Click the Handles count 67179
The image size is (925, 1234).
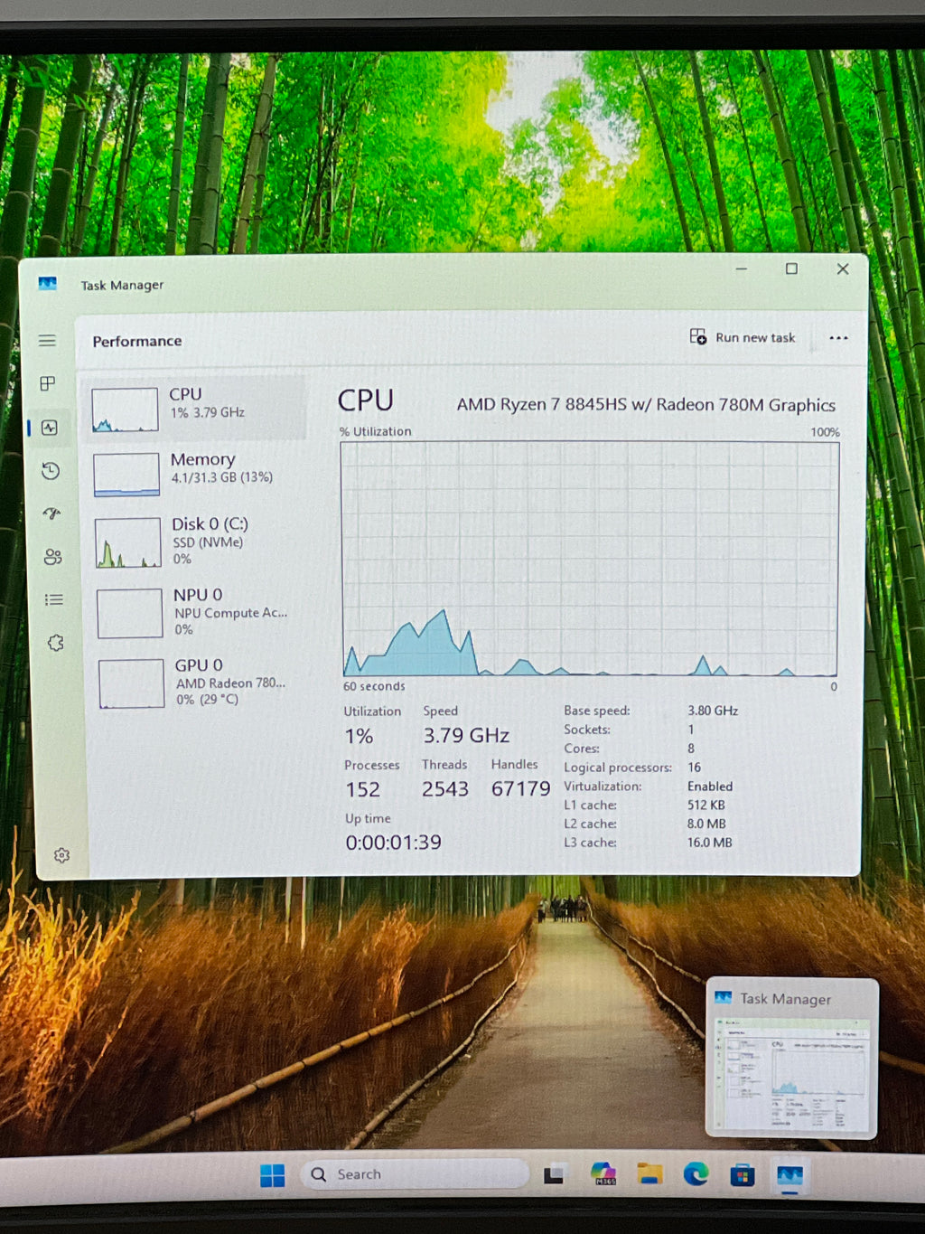pyautogui.click(x=521, y=789)
